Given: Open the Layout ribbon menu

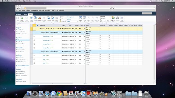Looking at the screenshot, I should point(81,19).
